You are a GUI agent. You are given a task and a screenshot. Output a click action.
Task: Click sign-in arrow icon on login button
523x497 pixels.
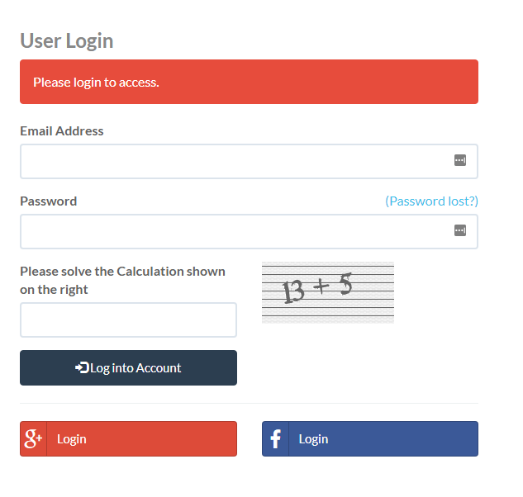[82, 367]
